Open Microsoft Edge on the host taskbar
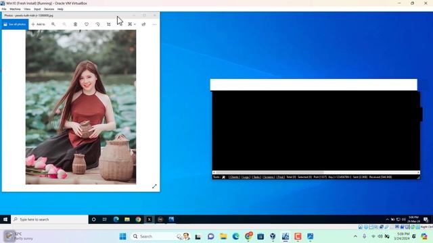Viewport: 433px width, 243px height. pyautogui.click(x=235, y=236)
